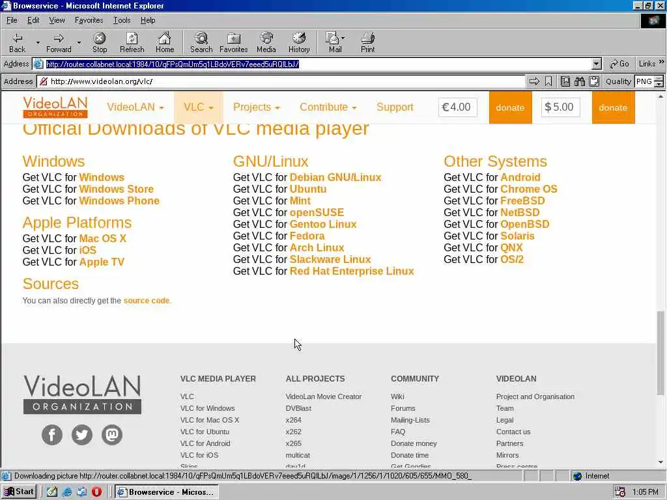The width and height of the screenshot is (667, 500).
Task: Open the File menu
Action: pos(12,20)
